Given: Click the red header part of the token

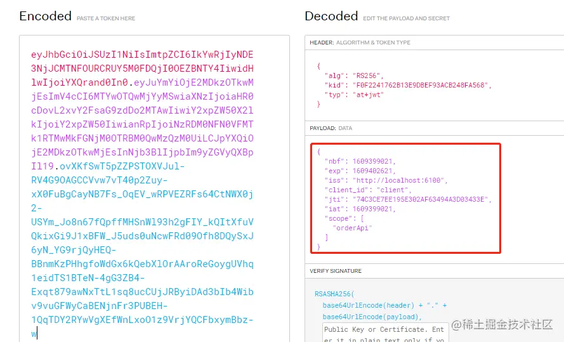Looking at the screenshot, I should (142, 69).
